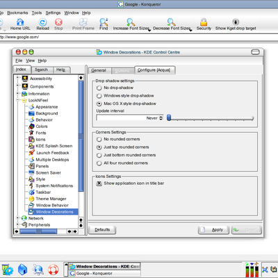This screenshot has width=278, height=278.
Task: Select Appearance in the LookNFeel tree
Action: click(x=43, y=107)
